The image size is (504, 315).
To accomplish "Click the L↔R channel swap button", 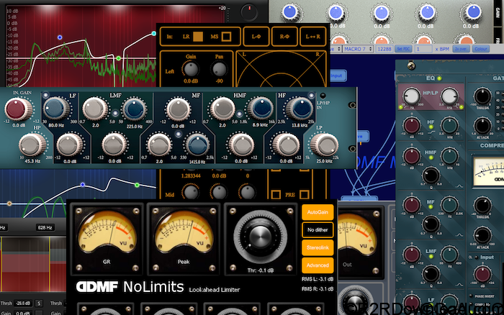I will click(312, 37).
